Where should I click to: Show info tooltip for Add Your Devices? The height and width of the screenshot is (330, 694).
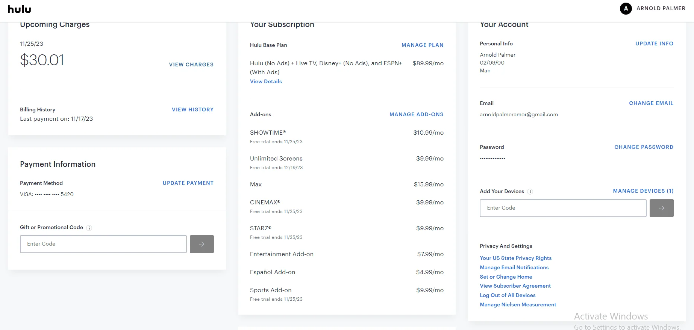coord(530,192)
